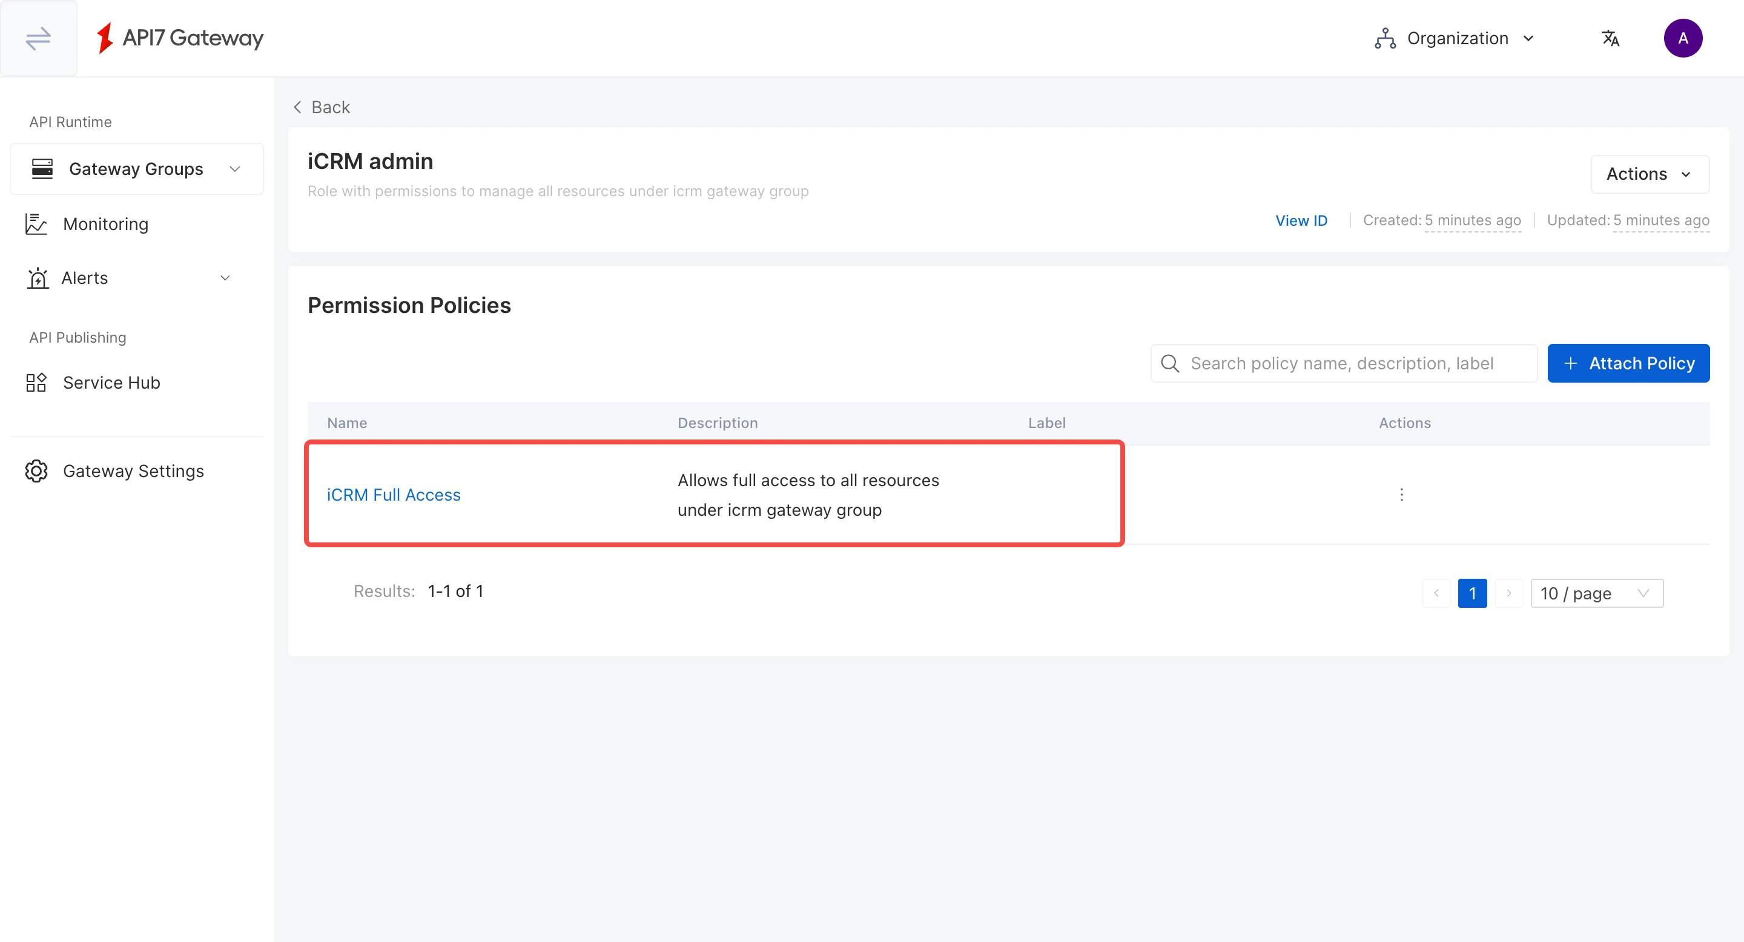
Task: Click the API Publishing section label
Action: coord(77,338)
